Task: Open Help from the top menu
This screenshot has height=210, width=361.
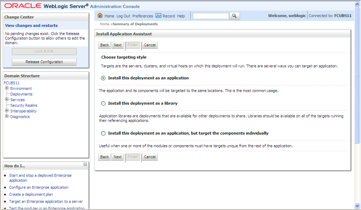Action: click(x=181, y=16)
